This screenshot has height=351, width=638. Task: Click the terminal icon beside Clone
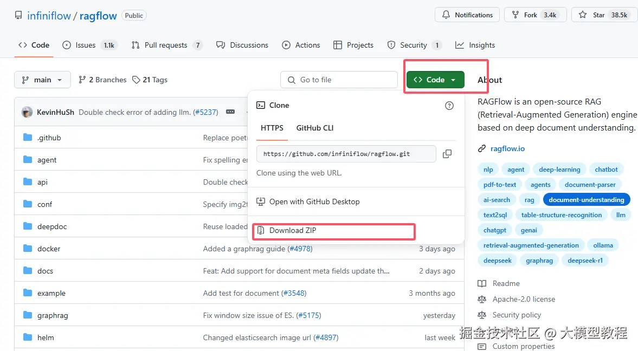pos(261,105)
